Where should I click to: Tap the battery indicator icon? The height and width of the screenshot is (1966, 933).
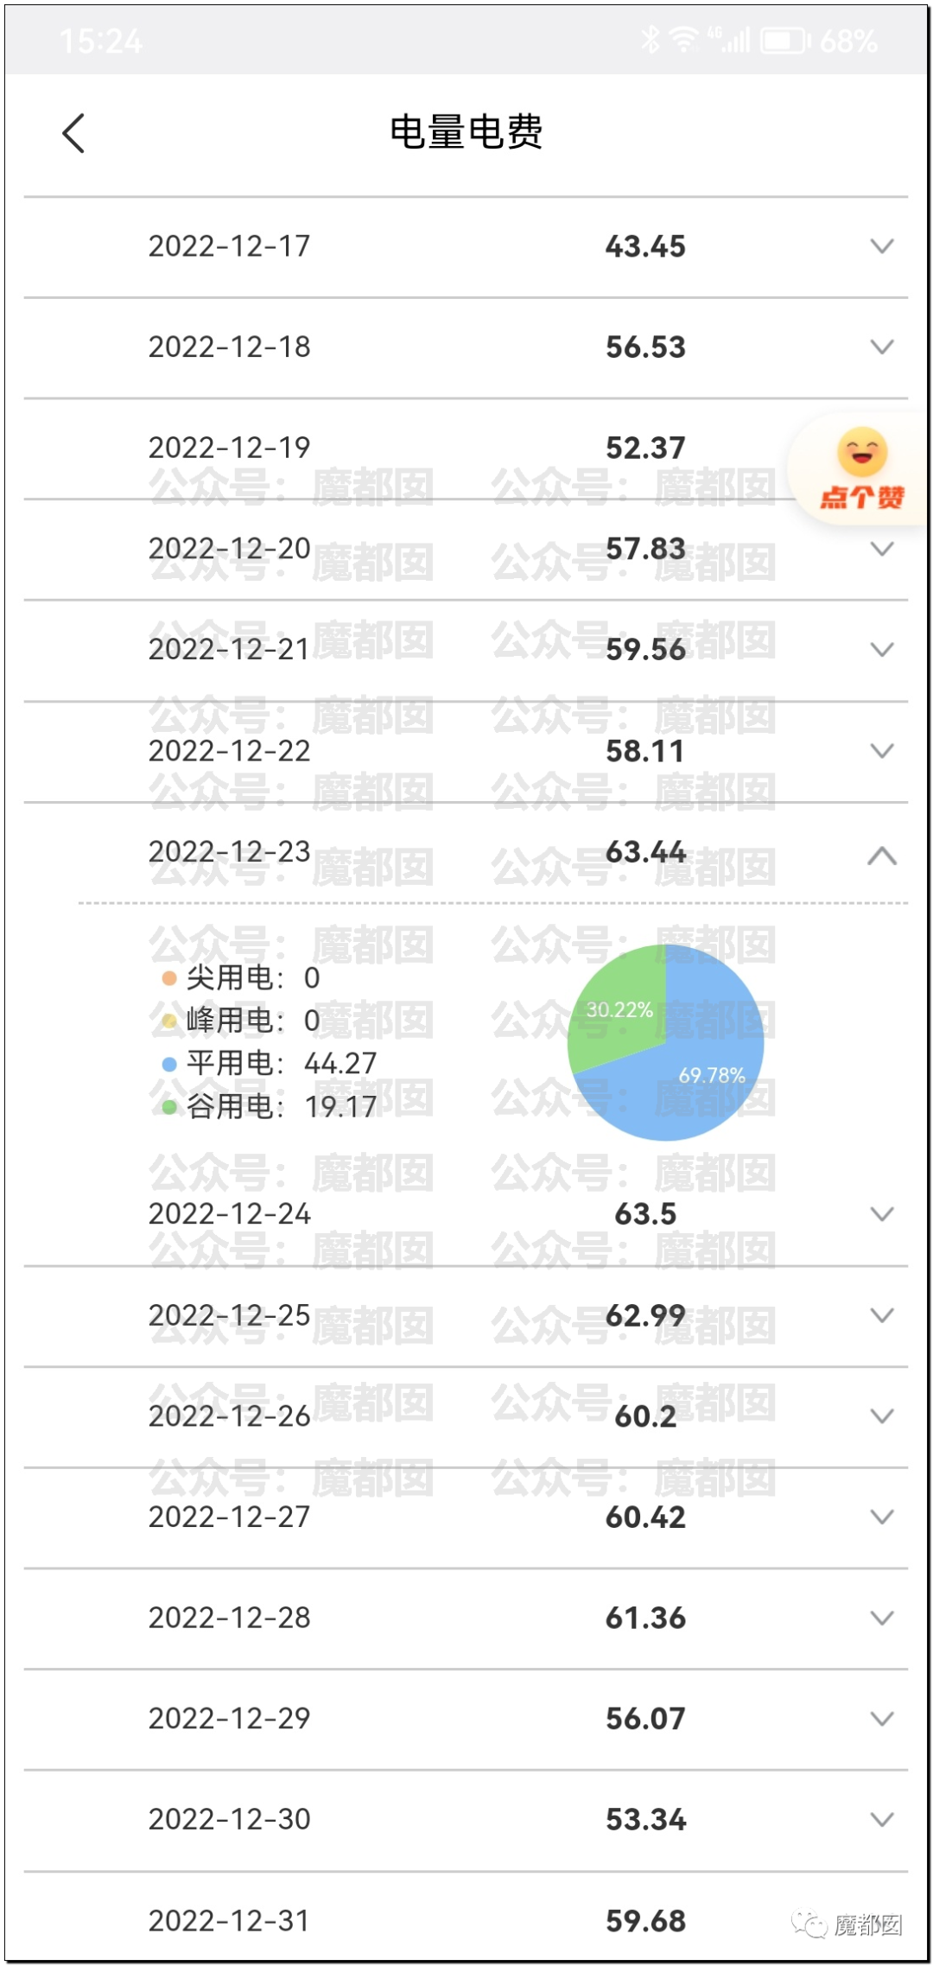(784, 40)
